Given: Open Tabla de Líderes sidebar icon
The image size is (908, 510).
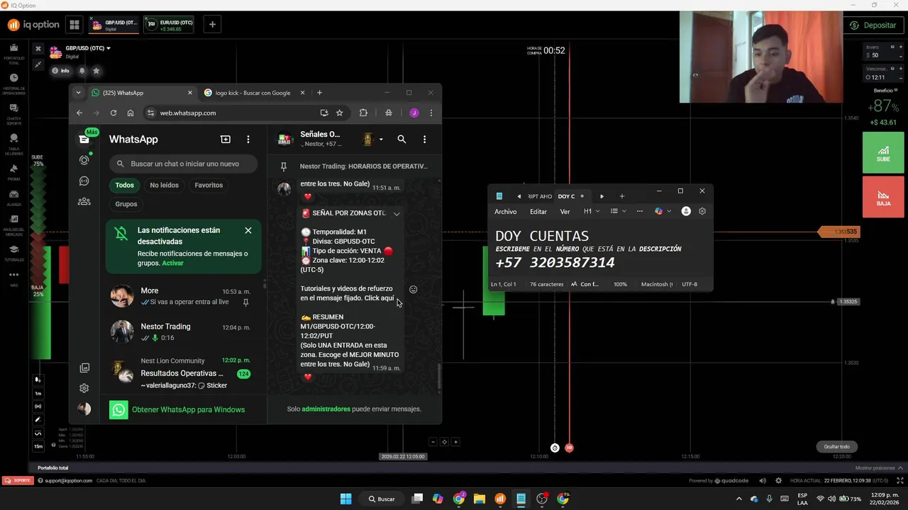Looking at the screenshot, I should click(13, 143).
